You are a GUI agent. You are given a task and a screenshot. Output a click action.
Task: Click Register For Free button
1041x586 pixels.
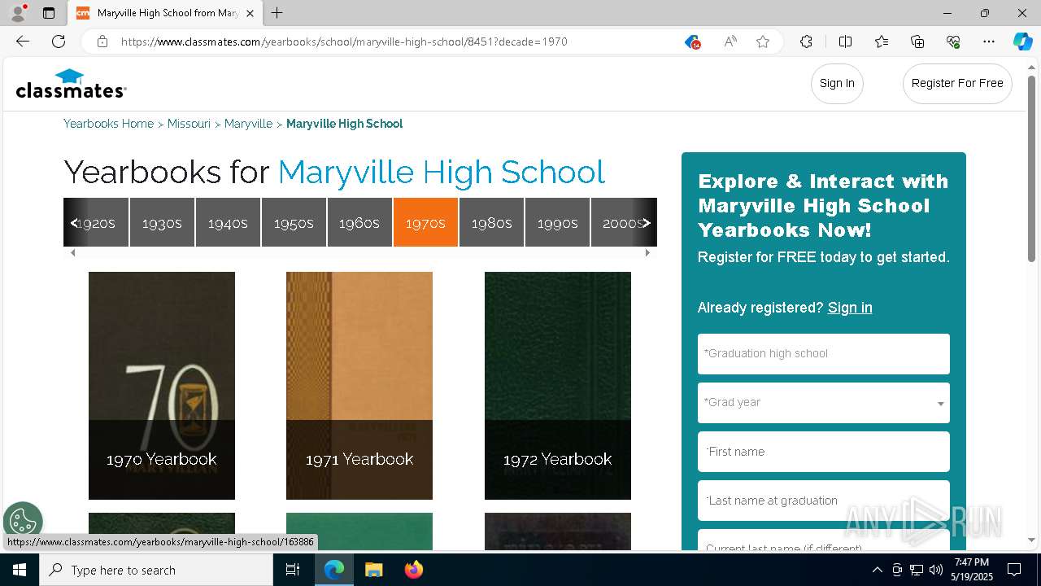point(957,83)
